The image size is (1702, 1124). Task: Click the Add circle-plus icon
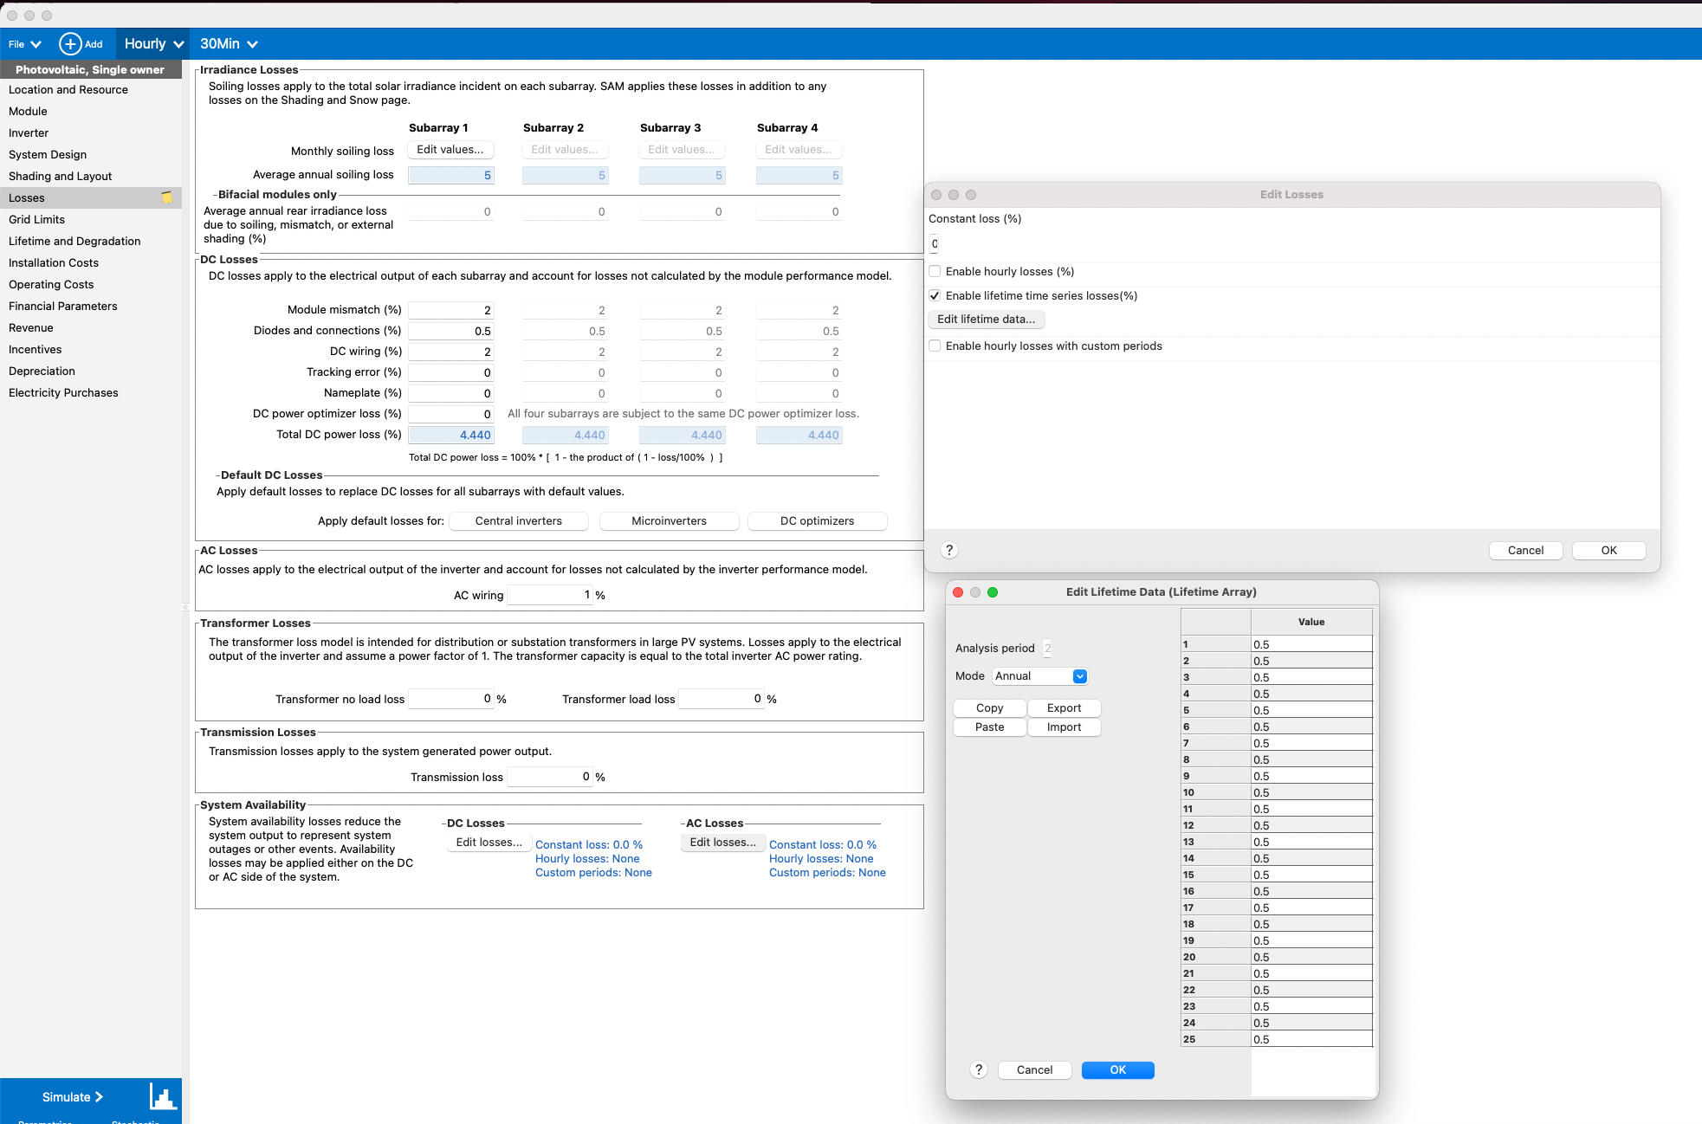[x=70, y=44]
